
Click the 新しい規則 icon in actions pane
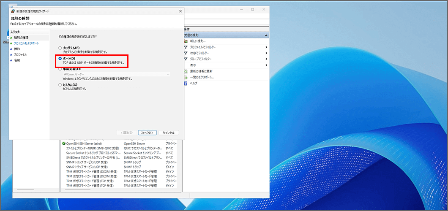(x=186, y=41)
